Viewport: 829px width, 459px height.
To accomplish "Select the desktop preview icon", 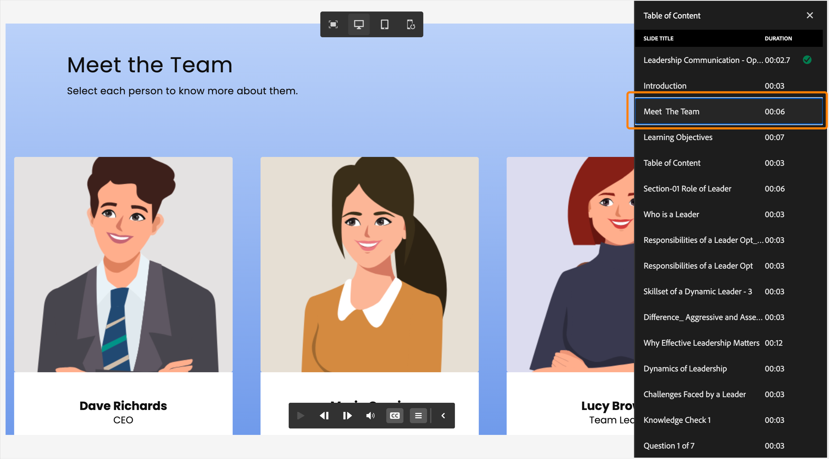I will 359,24.
